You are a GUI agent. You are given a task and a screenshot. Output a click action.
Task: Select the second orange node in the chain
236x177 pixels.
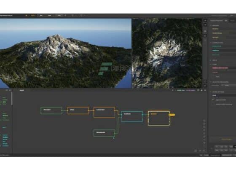tap(78, 110)
